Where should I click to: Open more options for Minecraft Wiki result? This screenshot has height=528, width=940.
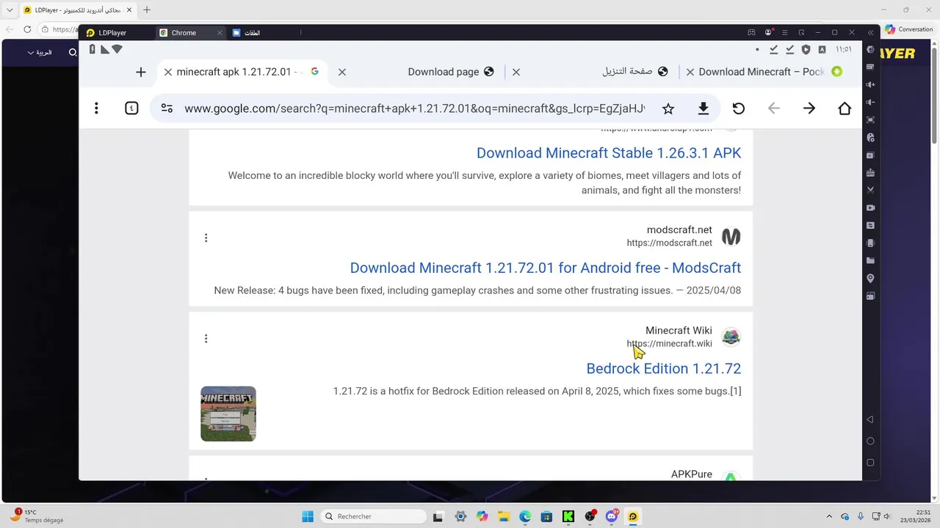206,338
